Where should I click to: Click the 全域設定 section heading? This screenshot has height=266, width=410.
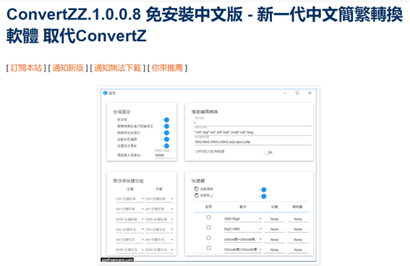tap(121, 112)
